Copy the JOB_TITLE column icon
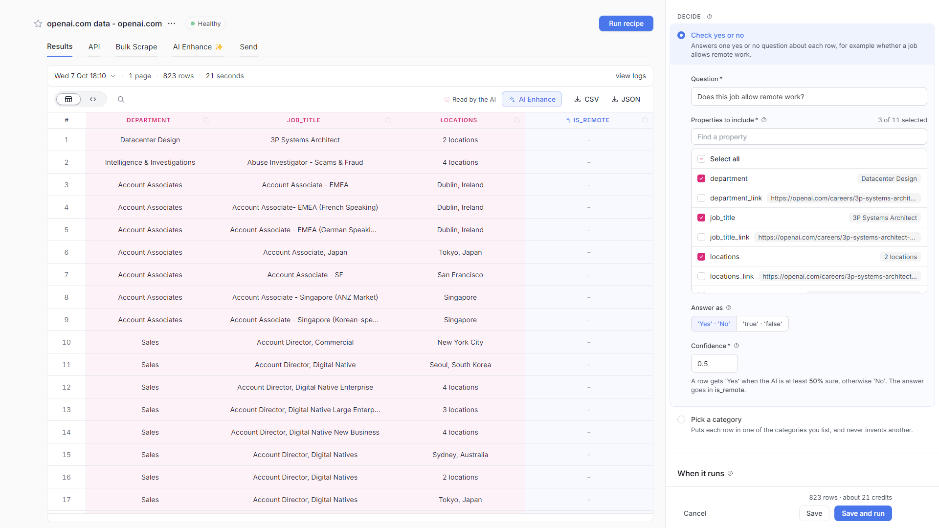 (388, 120)
